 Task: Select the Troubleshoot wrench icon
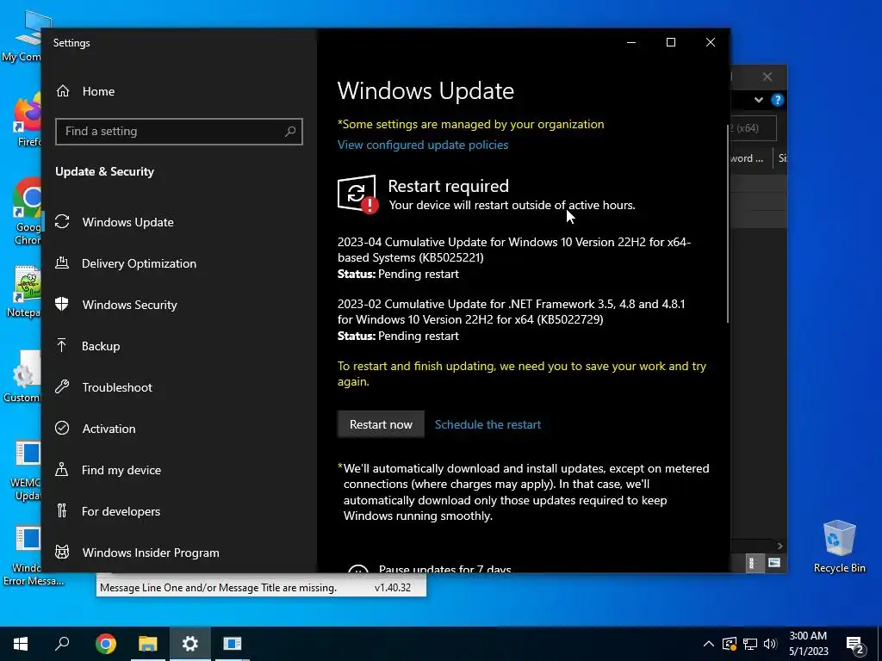(x=62, y=386)
